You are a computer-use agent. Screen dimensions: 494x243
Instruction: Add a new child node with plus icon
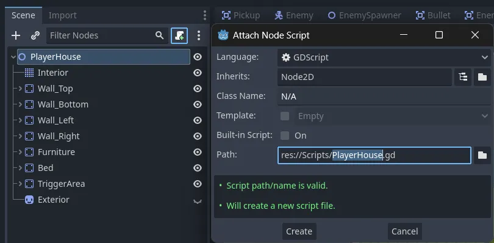16,35
